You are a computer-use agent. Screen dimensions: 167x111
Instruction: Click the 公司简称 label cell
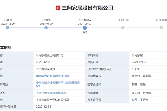pyautogui.click(x=107, y=55)
